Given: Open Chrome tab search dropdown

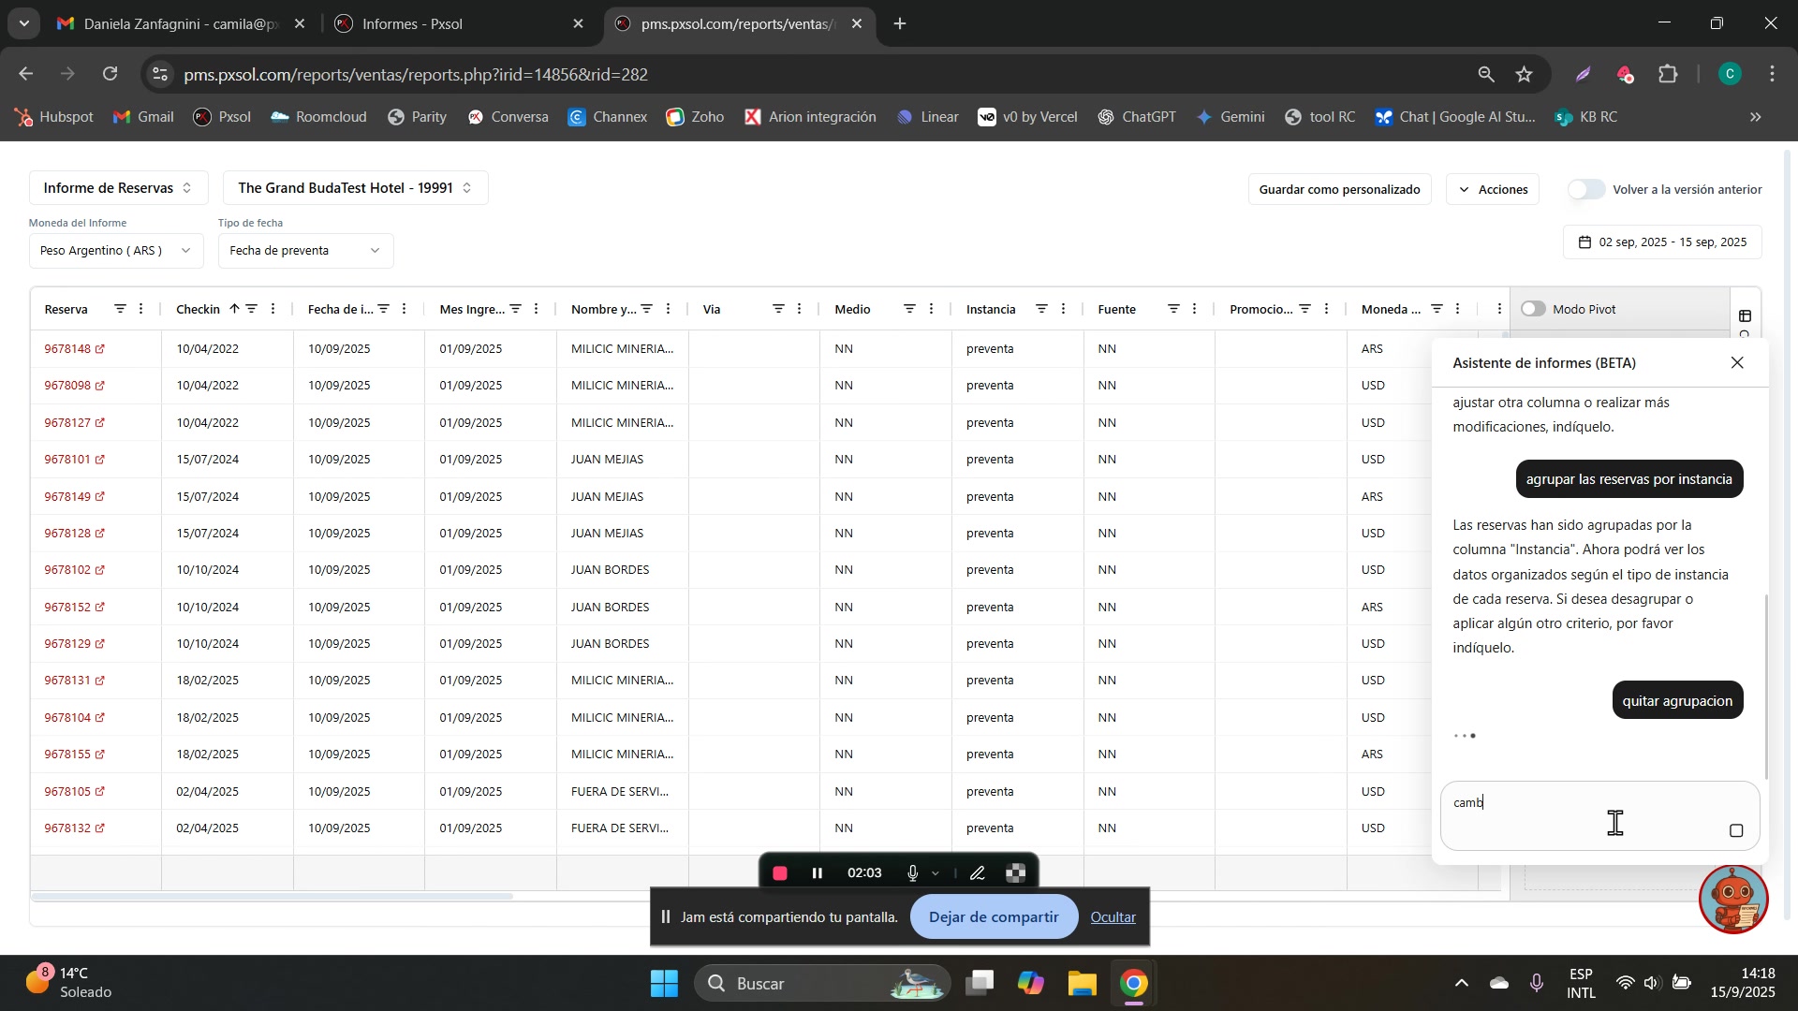Looking at the screenshot, I should pos(23,23).
